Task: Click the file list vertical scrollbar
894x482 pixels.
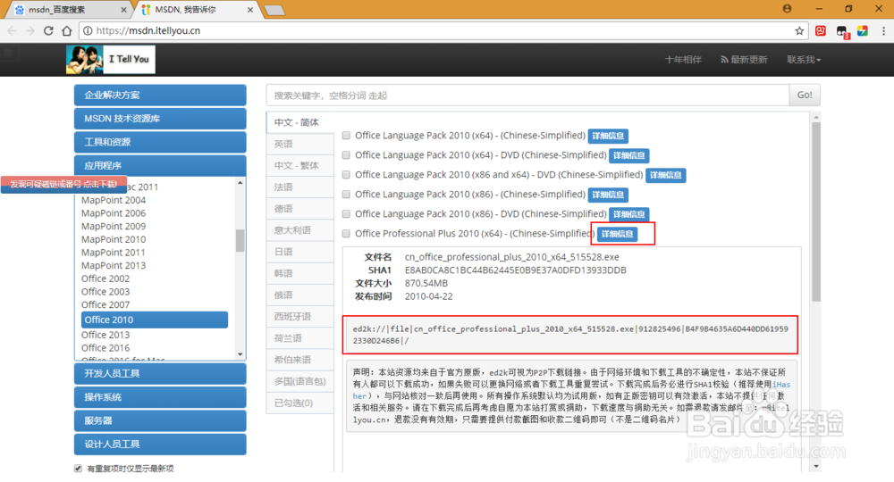Action: [816, 212]
